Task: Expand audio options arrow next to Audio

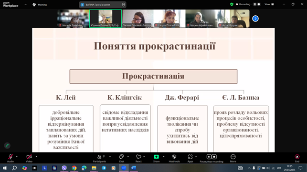Action: (x=17, y=157)
